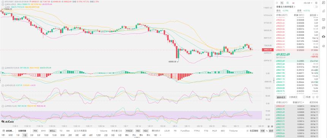This screenshot has width=327, height=138.
Task: Select the 4时 timeframe
Action: pyautogui.click(x=84, y=135)
